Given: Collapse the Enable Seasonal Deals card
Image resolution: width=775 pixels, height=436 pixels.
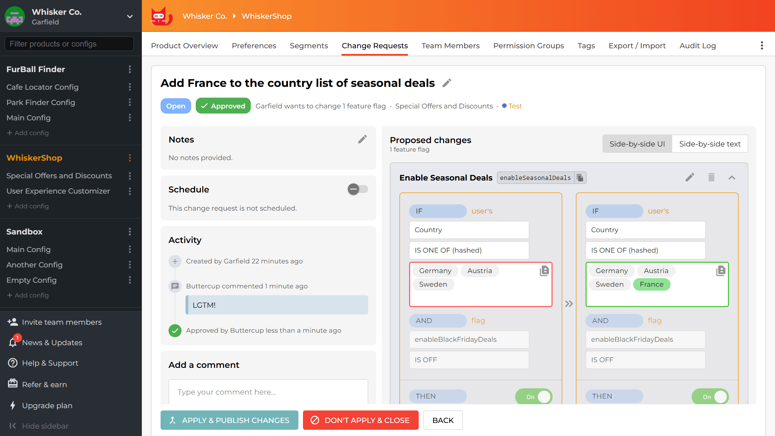Looking at the screenshot, I should pos(732,178).
